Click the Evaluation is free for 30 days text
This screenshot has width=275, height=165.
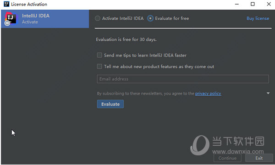coord(126,39)
